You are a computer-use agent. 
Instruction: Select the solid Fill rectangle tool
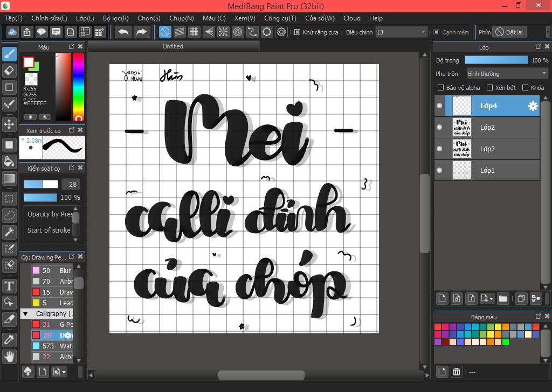pyautogui.click(x=10, y=145)
